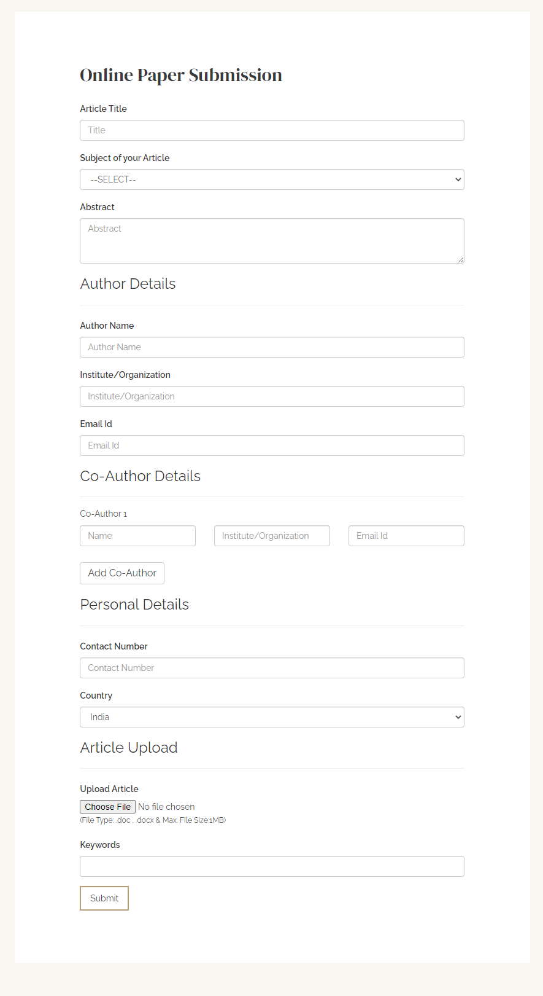Click inside the Abstract text area
543x996 pixels.
point(272,240)
